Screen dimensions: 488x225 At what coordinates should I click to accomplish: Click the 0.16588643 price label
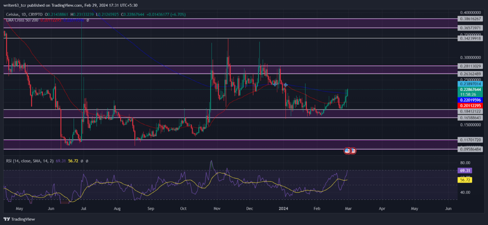[470, 118]
